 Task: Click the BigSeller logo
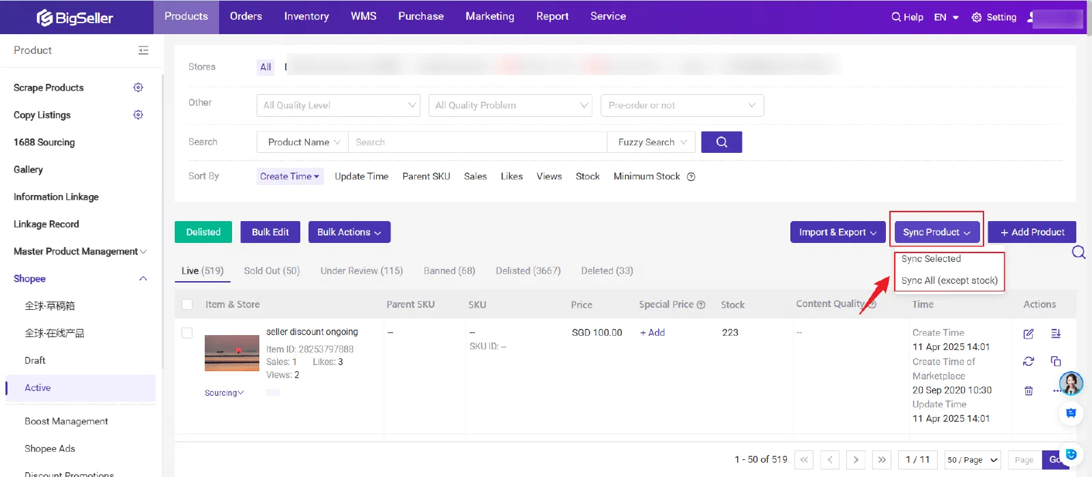pos(75,18)
